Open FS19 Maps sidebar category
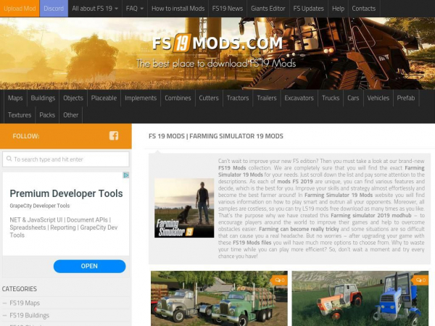The width and height of the screenshot is (435, 326). coord(25,303)
